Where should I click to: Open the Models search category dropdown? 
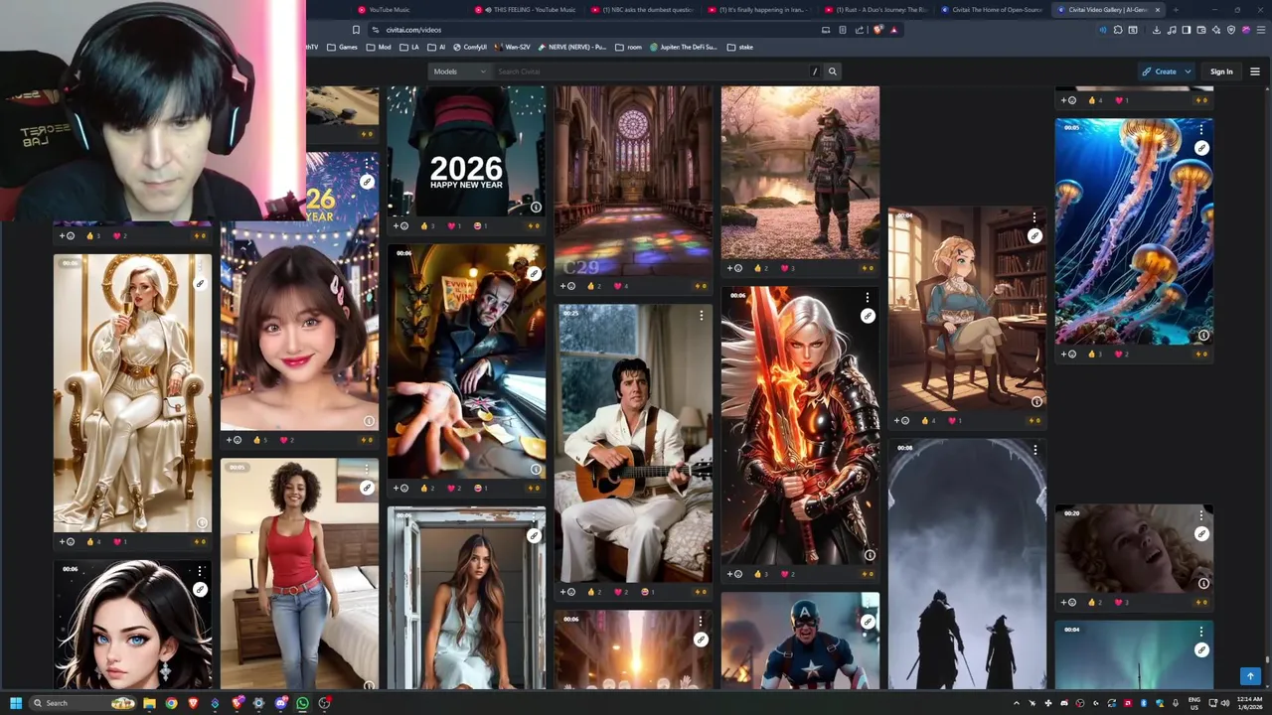[x=460, y=71]
